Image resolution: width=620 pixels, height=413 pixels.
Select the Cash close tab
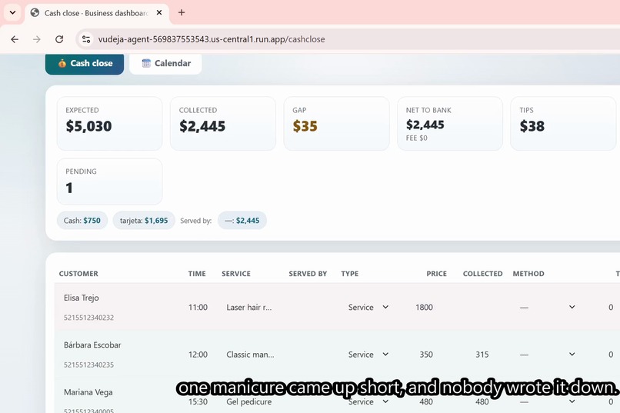tap(85, 63)
